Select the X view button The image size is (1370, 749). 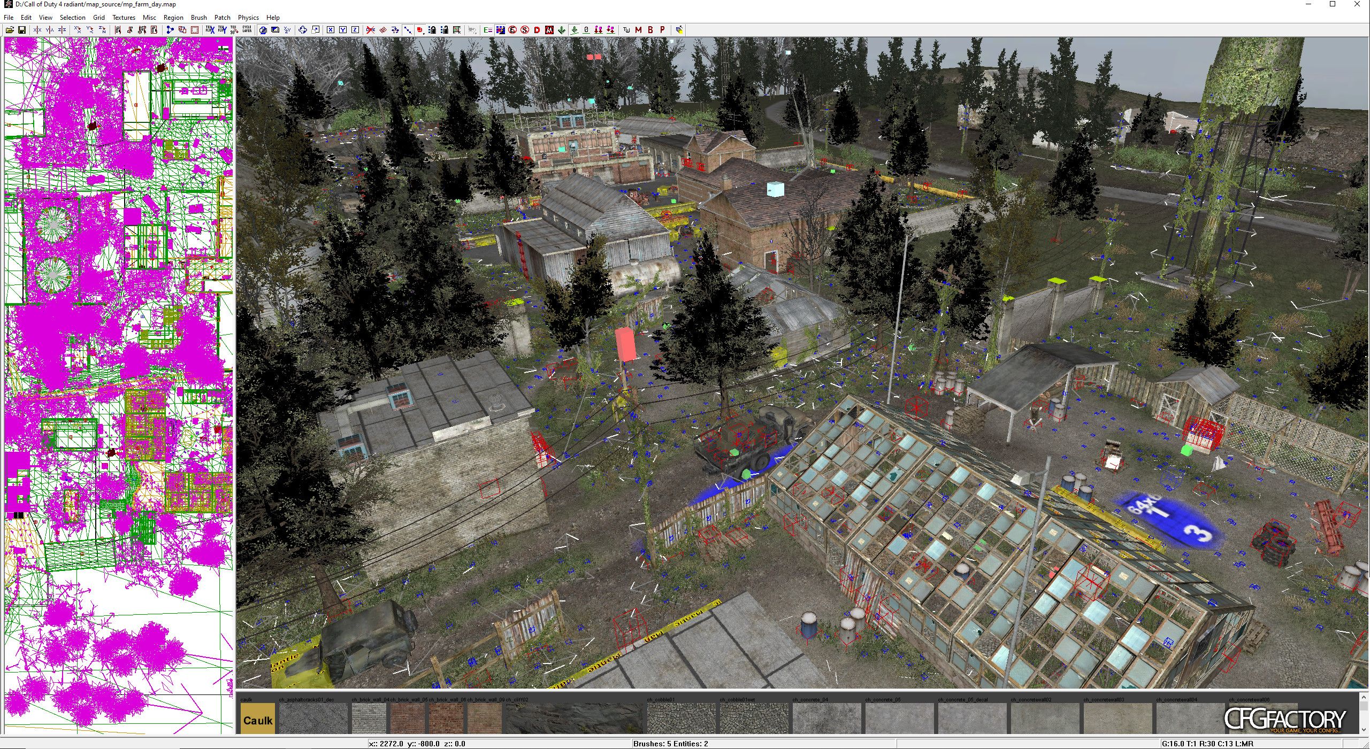pos(331,30)
